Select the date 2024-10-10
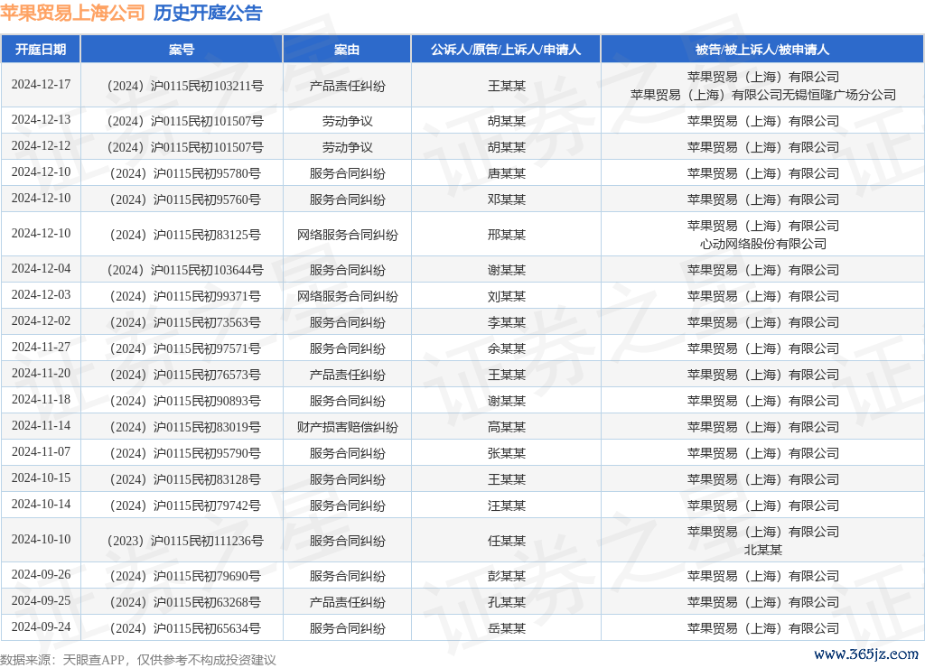925x668 pixels. point(41,539)
